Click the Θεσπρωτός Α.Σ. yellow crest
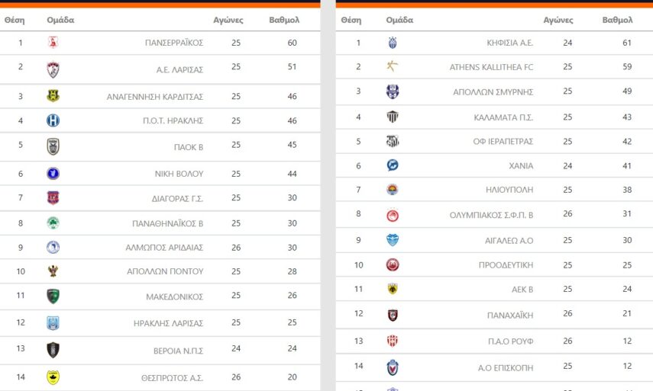The width and height of the screenshot is (653, 391). click(53, 377)
